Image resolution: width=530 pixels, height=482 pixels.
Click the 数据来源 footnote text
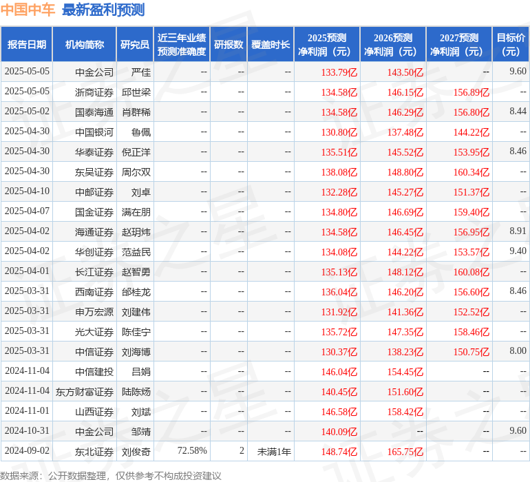111,476
